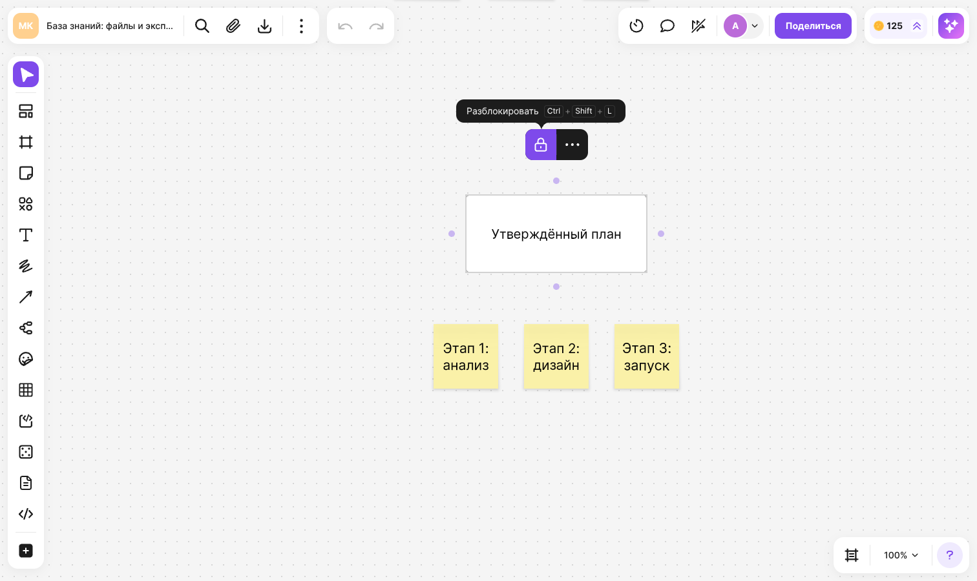This screenshot has height=581, width=977.
Task: Toggle the frames list panel at the bottom right
Action: point(852,555)
